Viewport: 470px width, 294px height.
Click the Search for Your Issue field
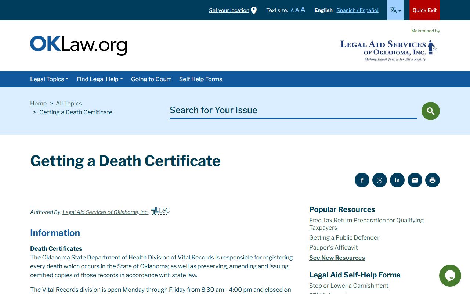click(x=293, y=110)
